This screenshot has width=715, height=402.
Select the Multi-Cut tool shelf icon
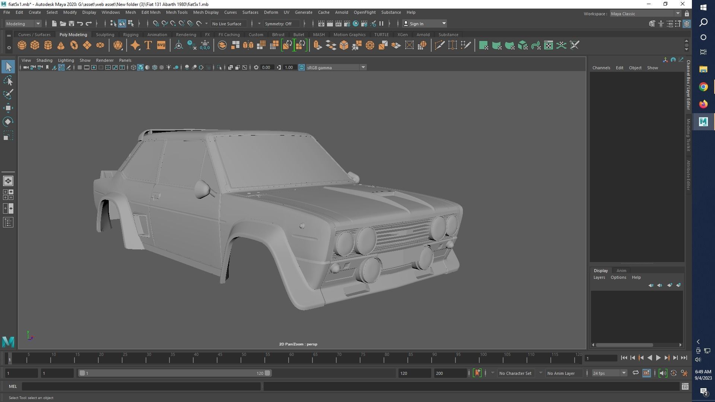[x=439, y=45]
